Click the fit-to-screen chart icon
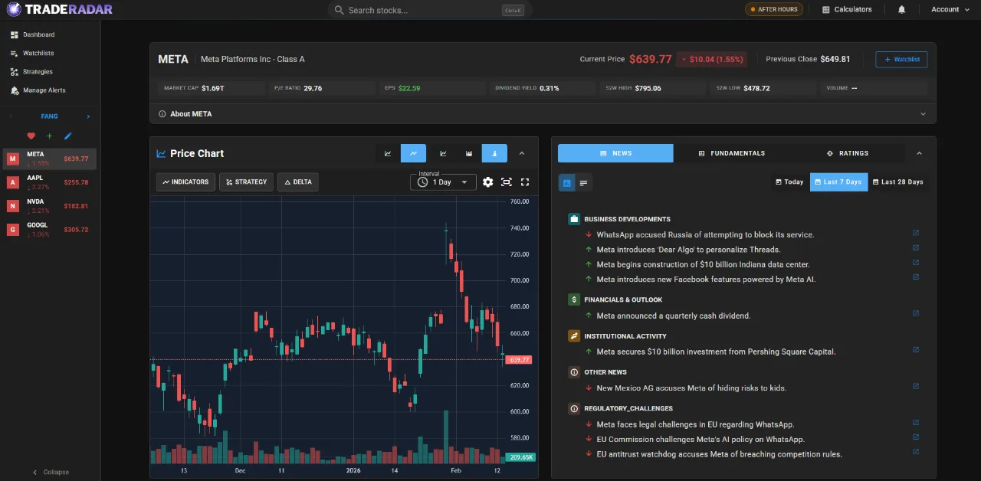The image size is (981, 481). (507, 182)
